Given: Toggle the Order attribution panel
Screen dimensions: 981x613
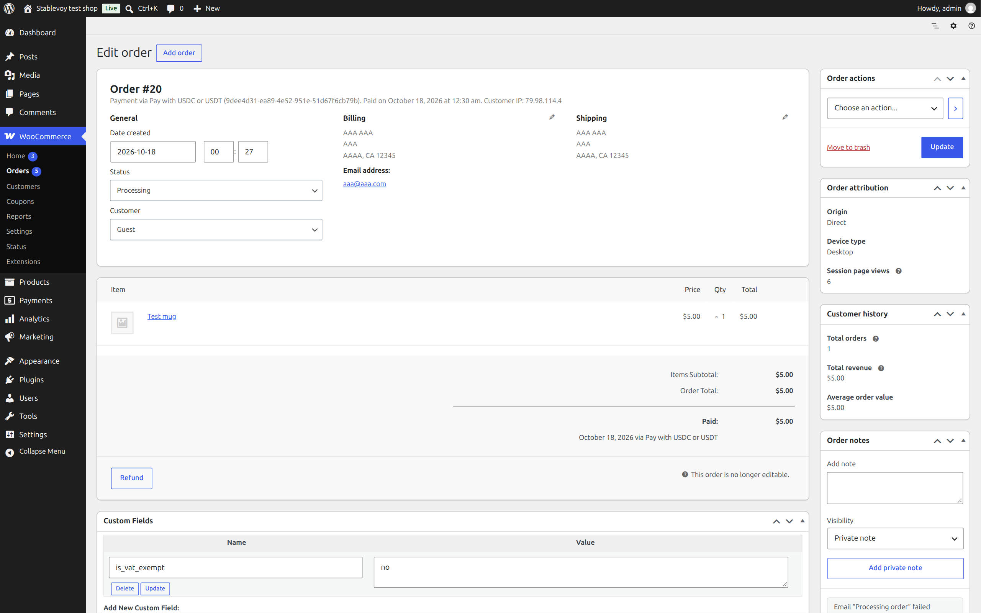Looking at the screenshot, I should tap(963, 188).
